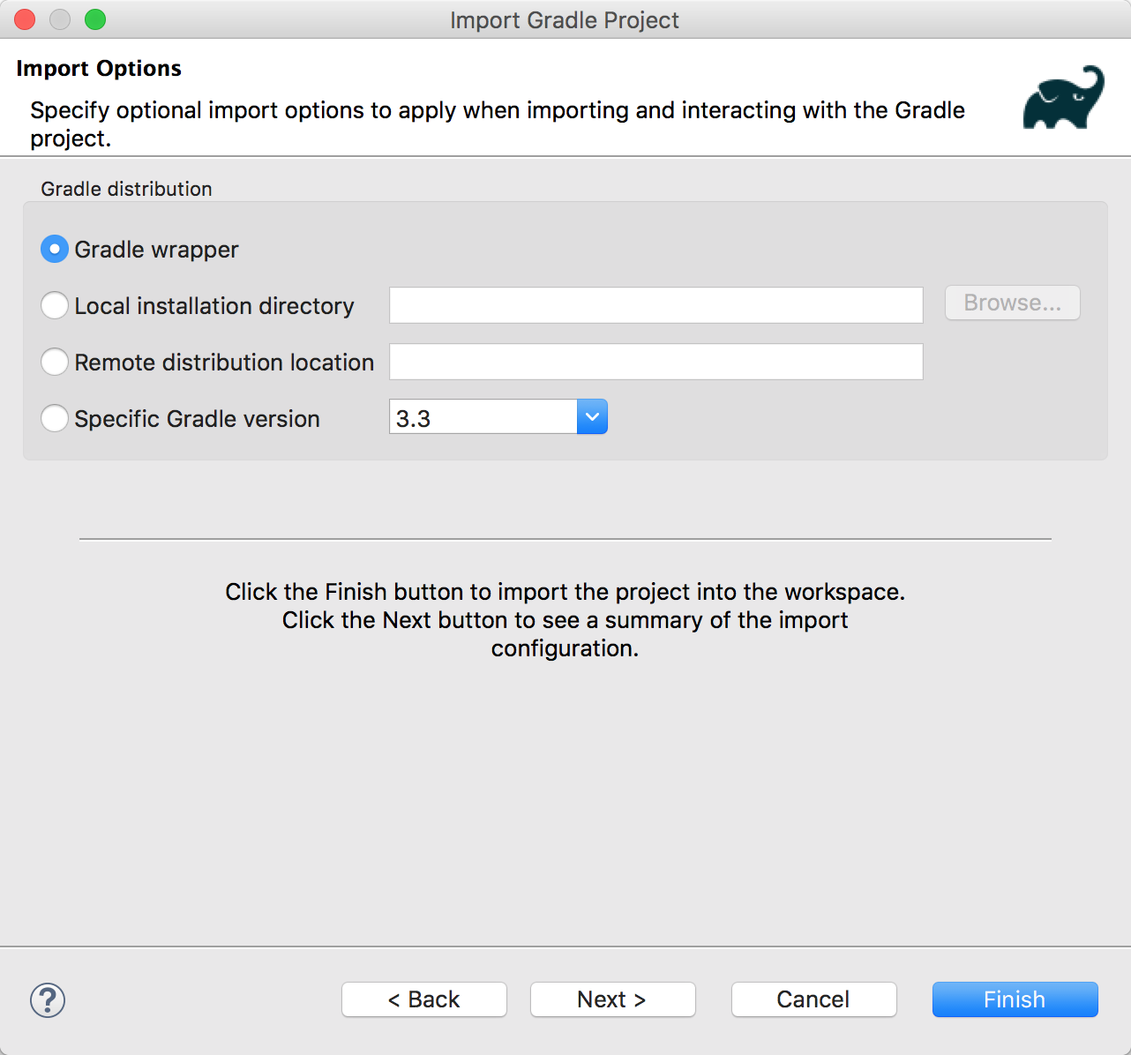Open the Gradle version 3.3 dropdown

(592, 416)
